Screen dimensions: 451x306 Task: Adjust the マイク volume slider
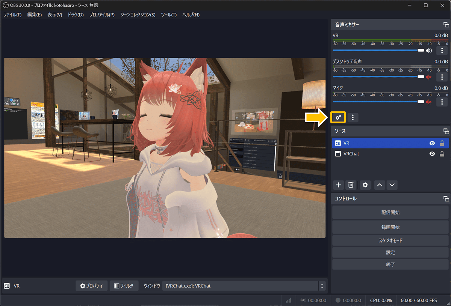point(378,102)
